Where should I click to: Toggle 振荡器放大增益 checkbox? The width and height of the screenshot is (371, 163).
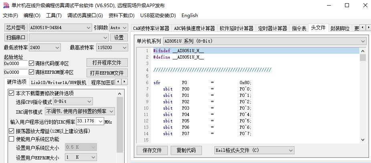point(11,131)
